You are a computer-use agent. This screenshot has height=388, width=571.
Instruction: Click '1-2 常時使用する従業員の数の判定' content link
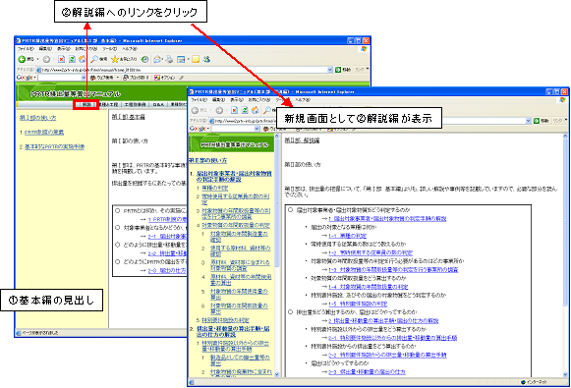pos(371,252)
